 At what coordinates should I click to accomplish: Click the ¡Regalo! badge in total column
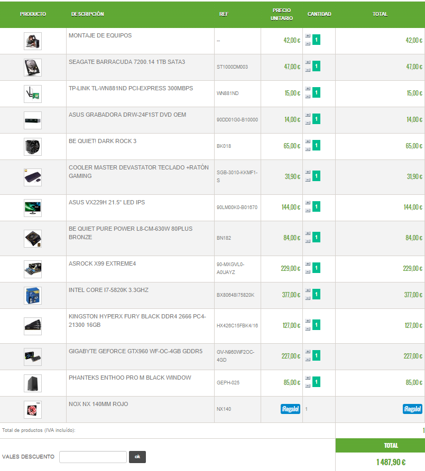click(x=412, y=409)
